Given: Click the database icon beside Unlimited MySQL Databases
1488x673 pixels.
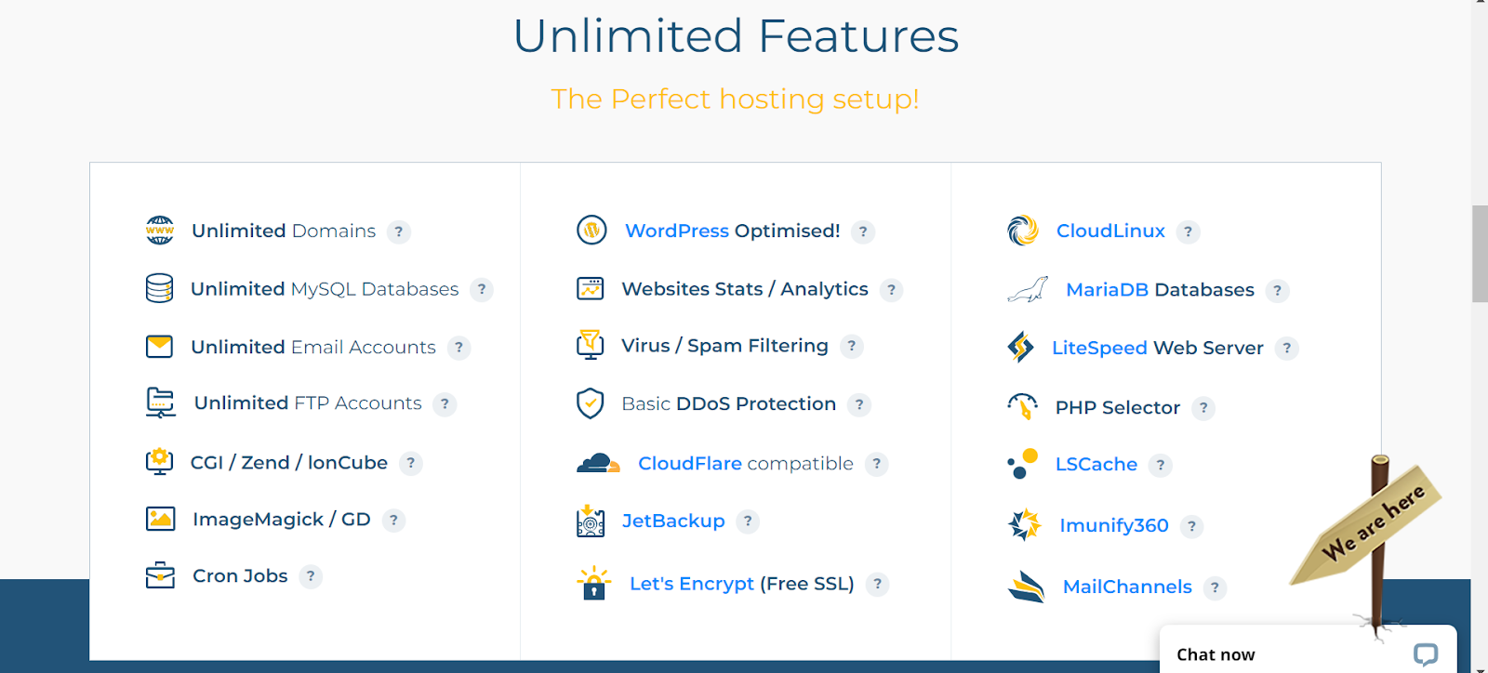Looking at the screenshot, I should tap(160, 288).
